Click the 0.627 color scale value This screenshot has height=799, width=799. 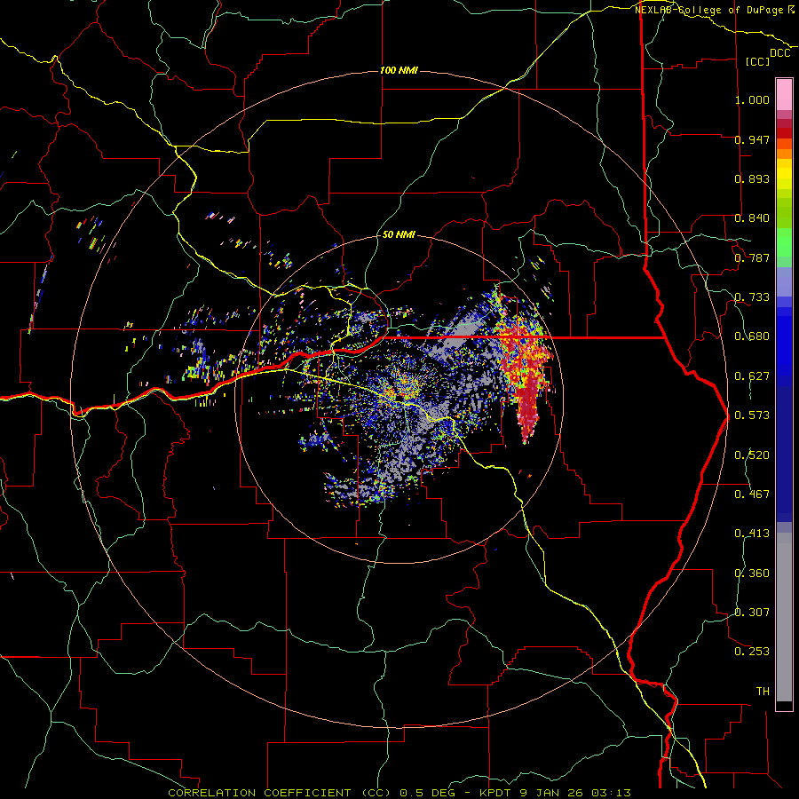tap(752, 376)
